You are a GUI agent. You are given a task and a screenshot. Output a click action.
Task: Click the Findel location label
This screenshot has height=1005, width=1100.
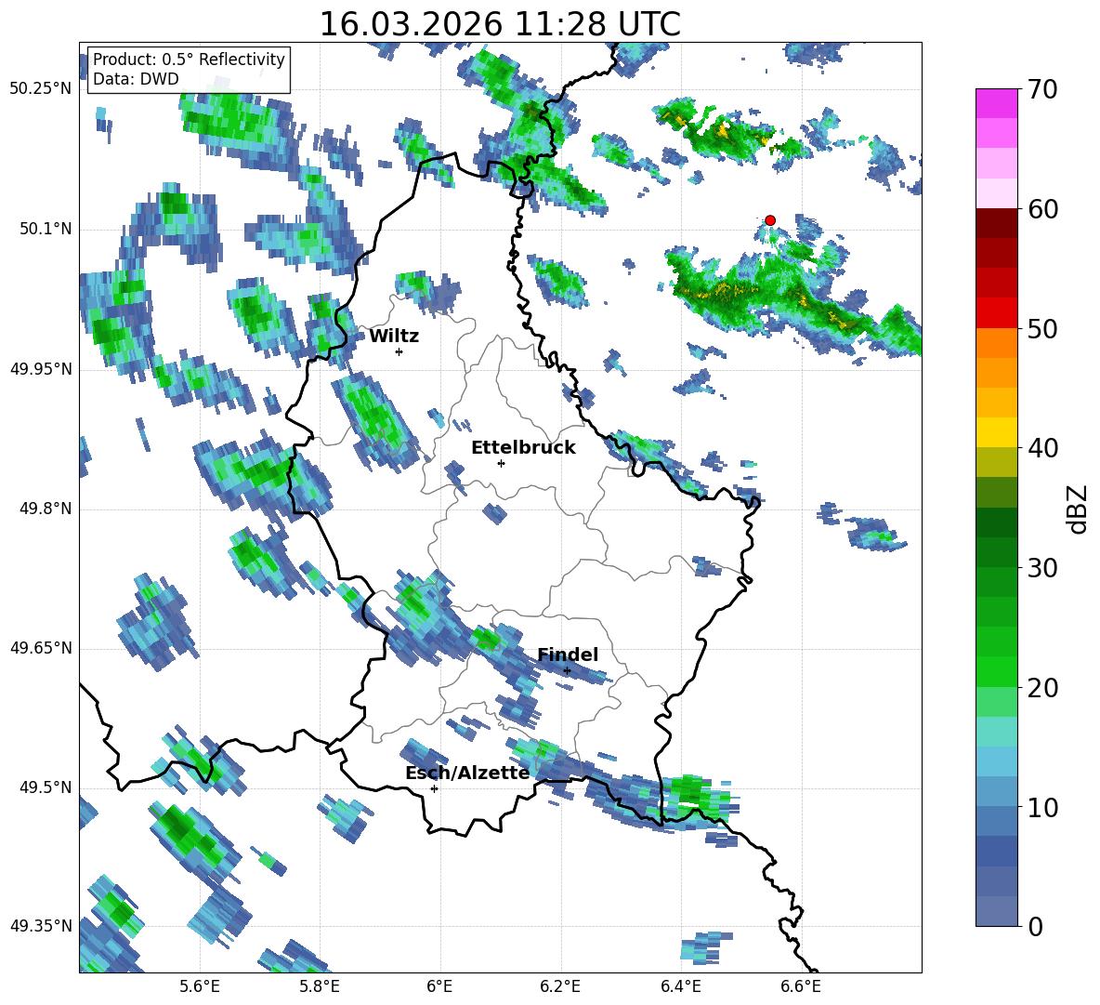click(568, 655)
